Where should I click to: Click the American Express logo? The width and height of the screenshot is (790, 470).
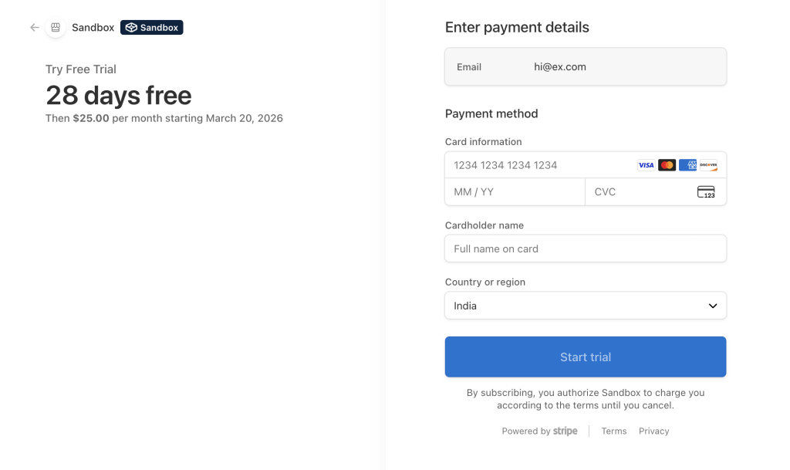[687, 165]
